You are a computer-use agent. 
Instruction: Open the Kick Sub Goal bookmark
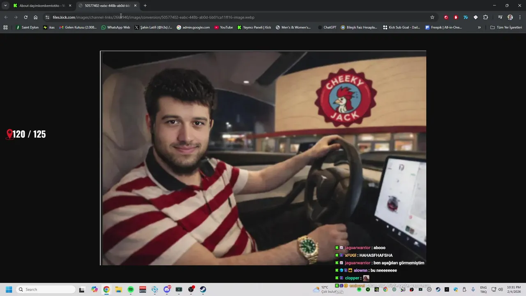coord(401,28)
